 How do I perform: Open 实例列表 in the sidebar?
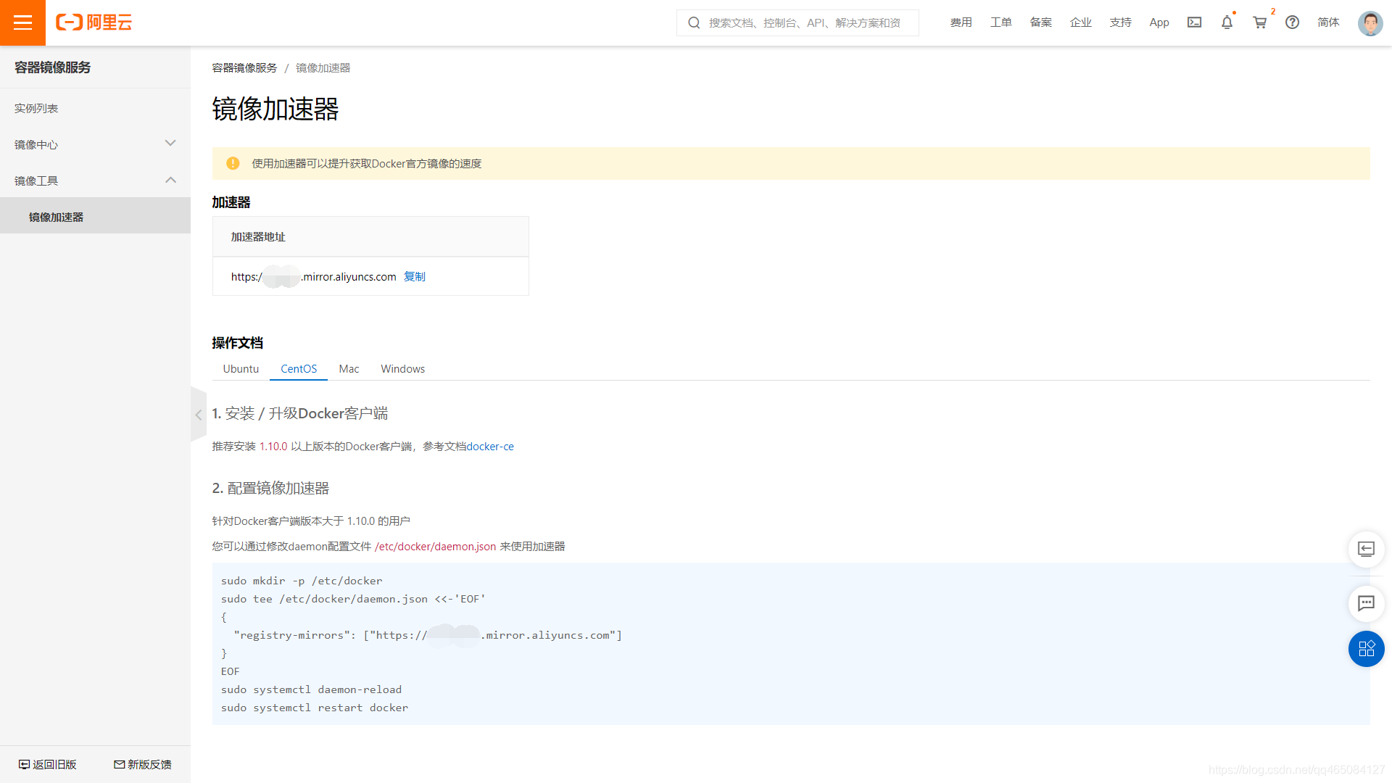[36, 108]
